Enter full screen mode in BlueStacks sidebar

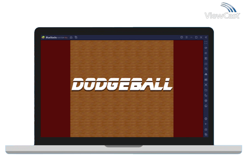[206, 43]
